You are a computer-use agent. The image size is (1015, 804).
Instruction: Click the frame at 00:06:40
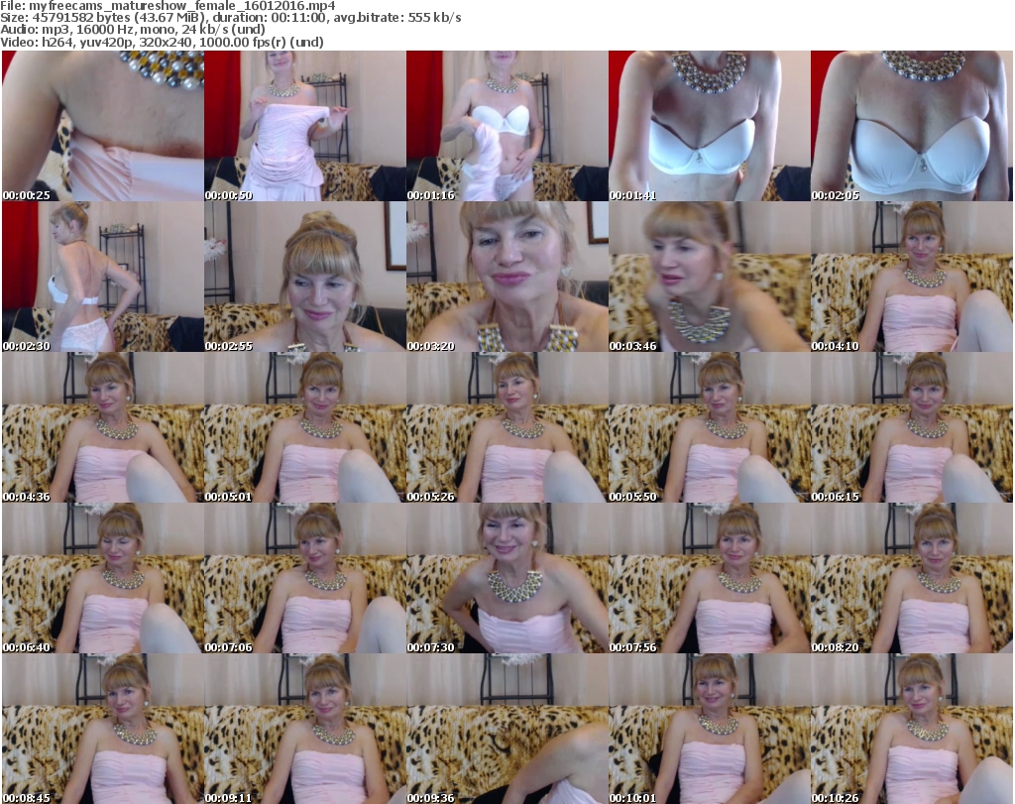tap(103, 579)
